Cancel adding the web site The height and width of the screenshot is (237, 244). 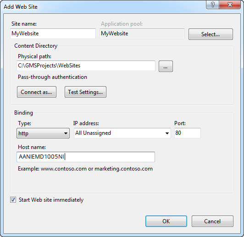point(212,221)
